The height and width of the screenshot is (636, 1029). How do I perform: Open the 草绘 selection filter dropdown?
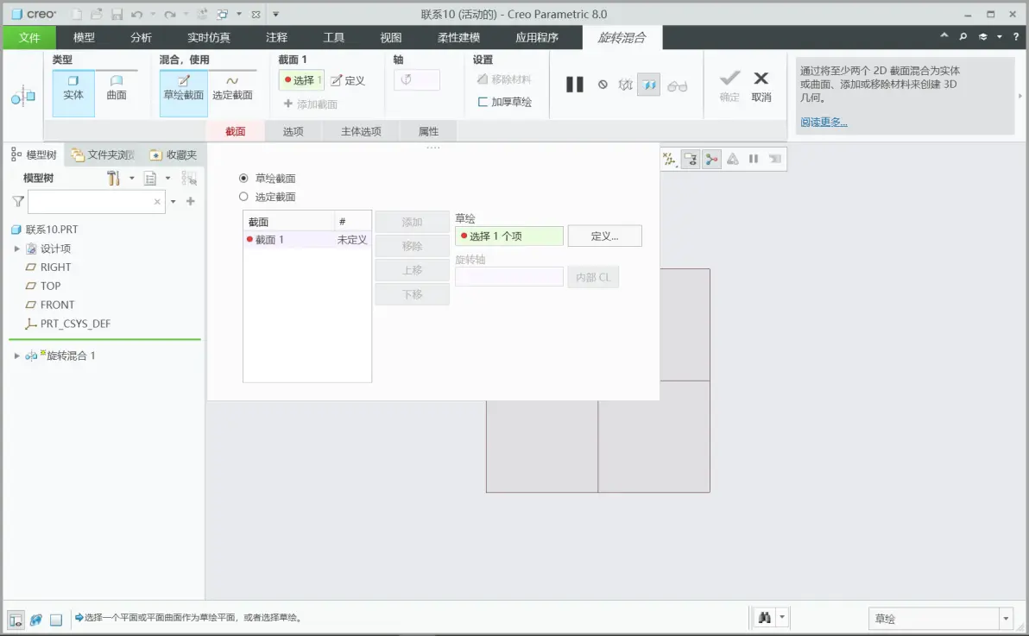click(x=940, y=618)
